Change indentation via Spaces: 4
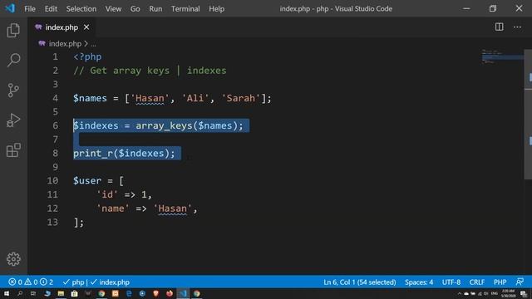The width and height of the screenshot is (532, 299). coord(419,282)
